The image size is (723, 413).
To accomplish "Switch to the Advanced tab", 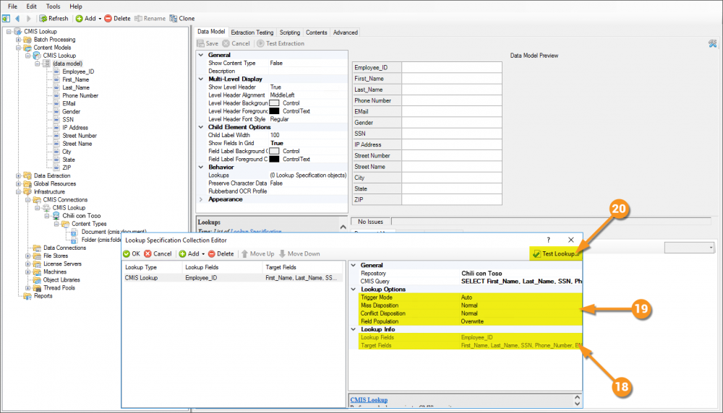I will pos(346,32).
